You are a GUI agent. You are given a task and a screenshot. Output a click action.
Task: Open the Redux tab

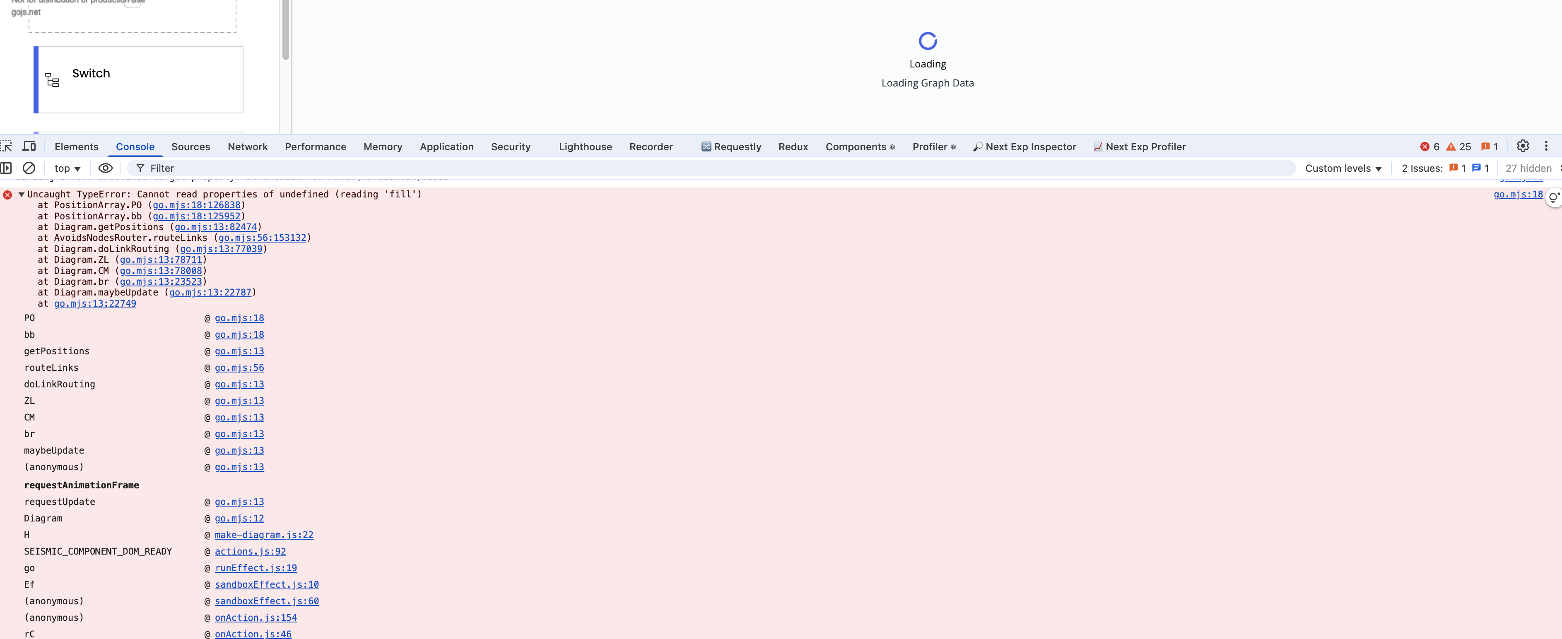(x=793, y=147)
